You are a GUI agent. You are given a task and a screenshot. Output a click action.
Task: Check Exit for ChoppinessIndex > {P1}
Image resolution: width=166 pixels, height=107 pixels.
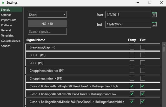143,78
